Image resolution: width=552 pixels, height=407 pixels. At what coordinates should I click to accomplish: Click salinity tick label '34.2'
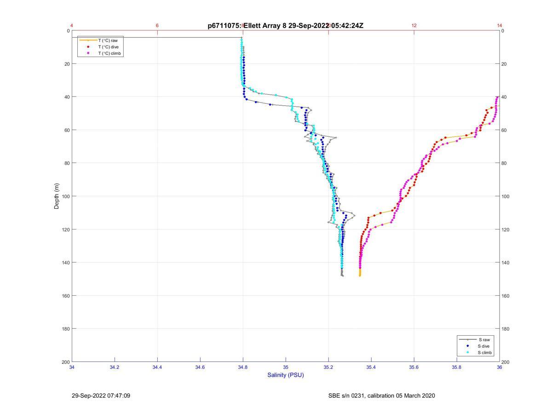(x=115, y=367)
